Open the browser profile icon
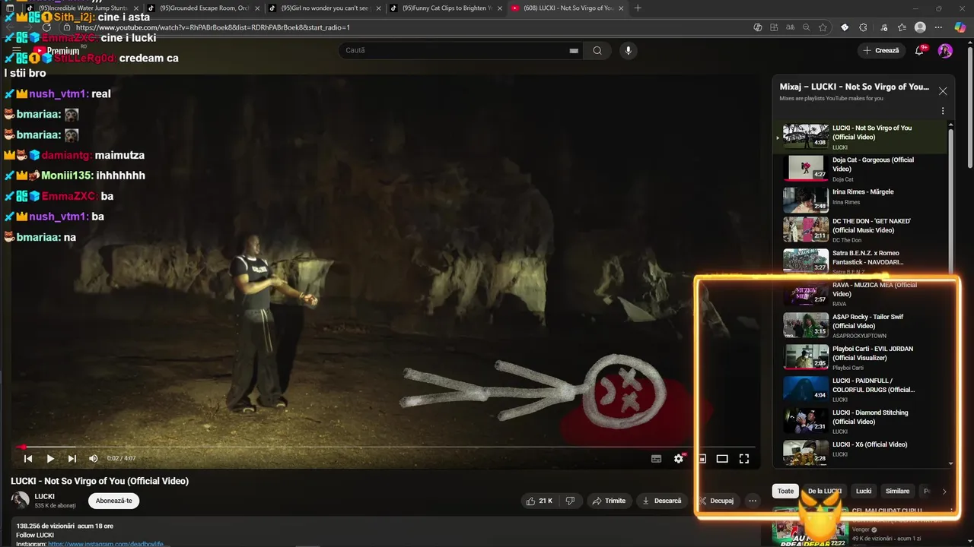The image size is (974, 547). [x=920, y=27]
